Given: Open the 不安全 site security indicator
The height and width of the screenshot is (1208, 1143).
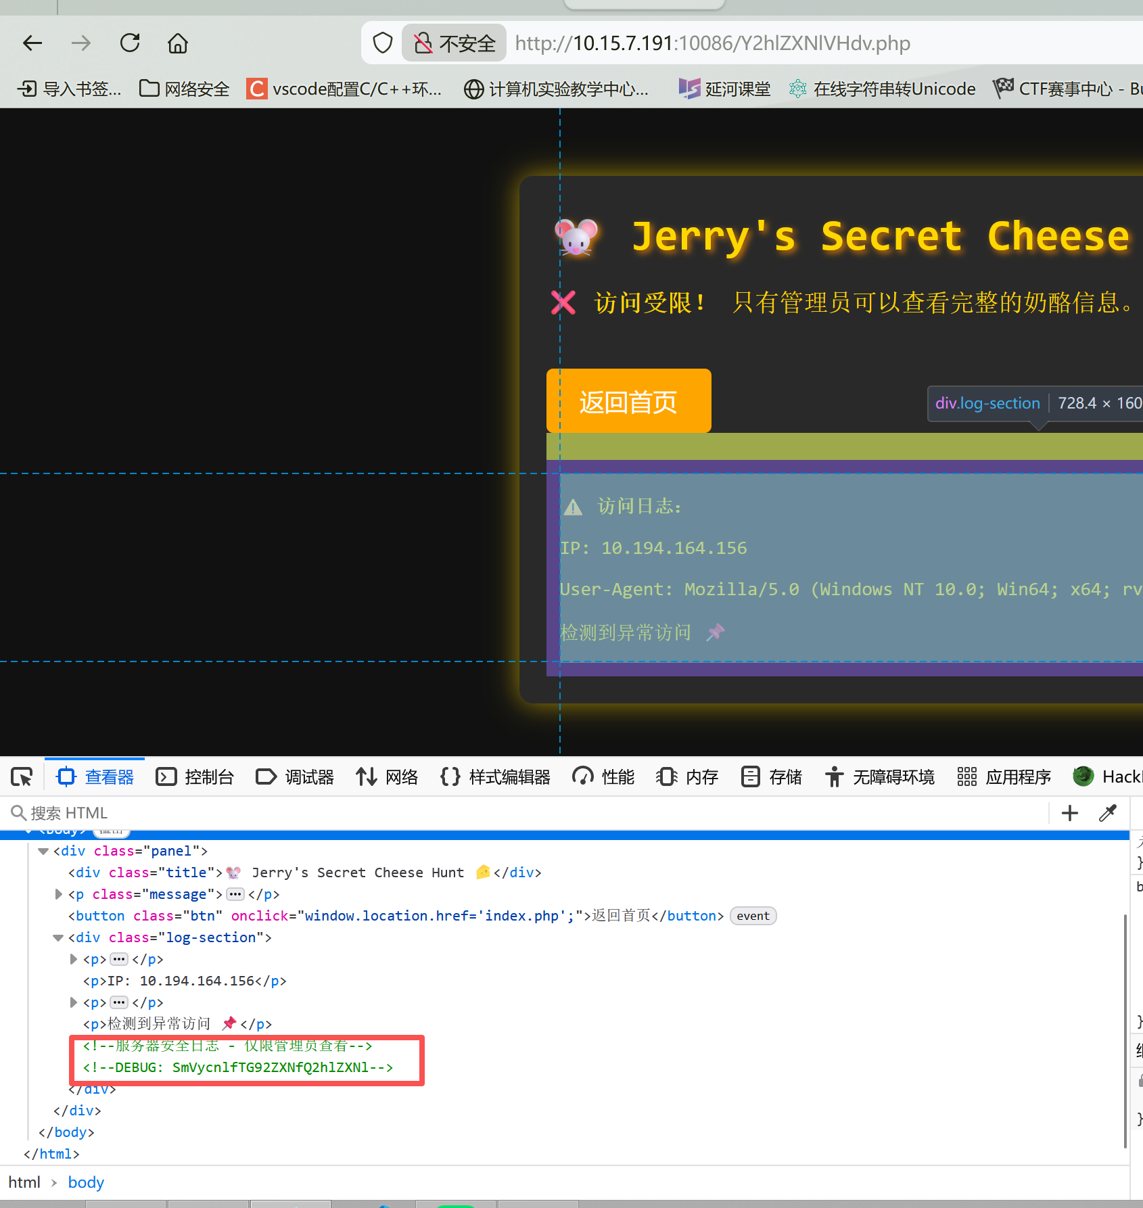Looking at the screenshot, I should pos(454,43).
